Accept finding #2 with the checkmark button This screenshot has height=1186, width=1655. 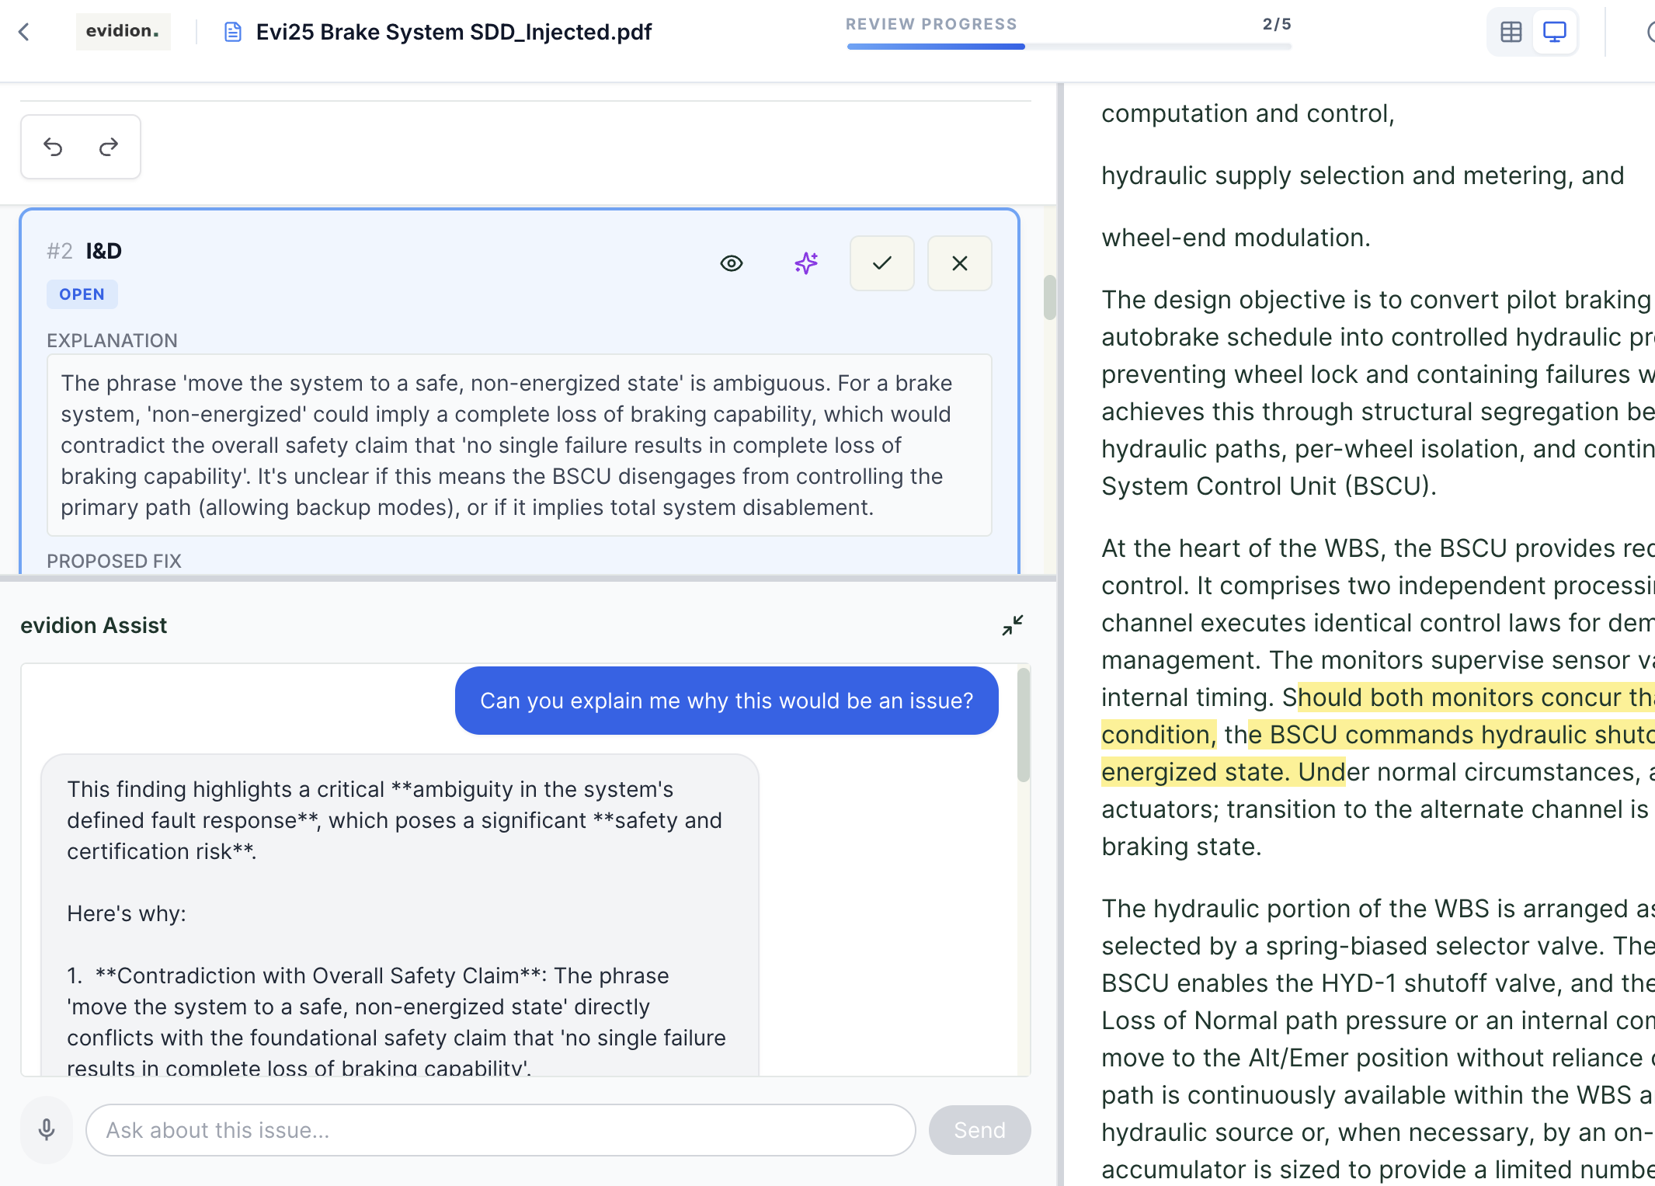[881, 263]
